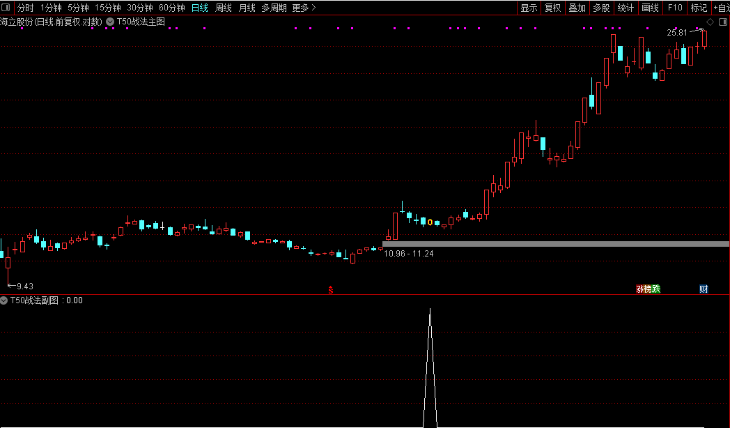The image size is (730, 428).
Task: Click the 9.43 low price label
Action: pyautogui.click(x=25, y=286)
